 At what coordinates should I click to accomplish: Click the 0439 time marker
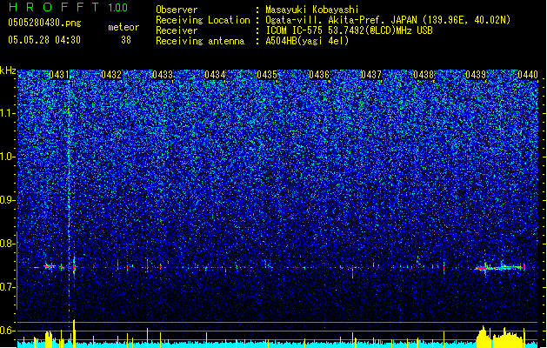point(476,75)
